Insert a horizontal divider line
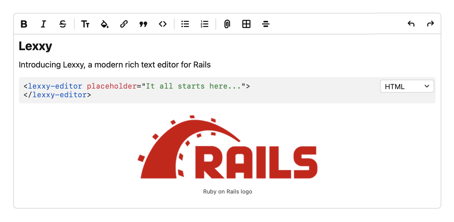The height and width of the screenshot is (222, 454). point(266,24)
